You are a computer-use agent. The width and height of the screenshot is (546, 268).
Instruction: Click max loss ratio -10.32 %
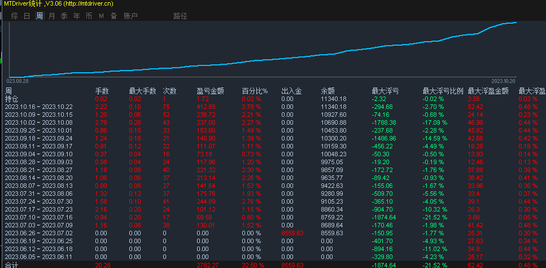coord(435,209)
